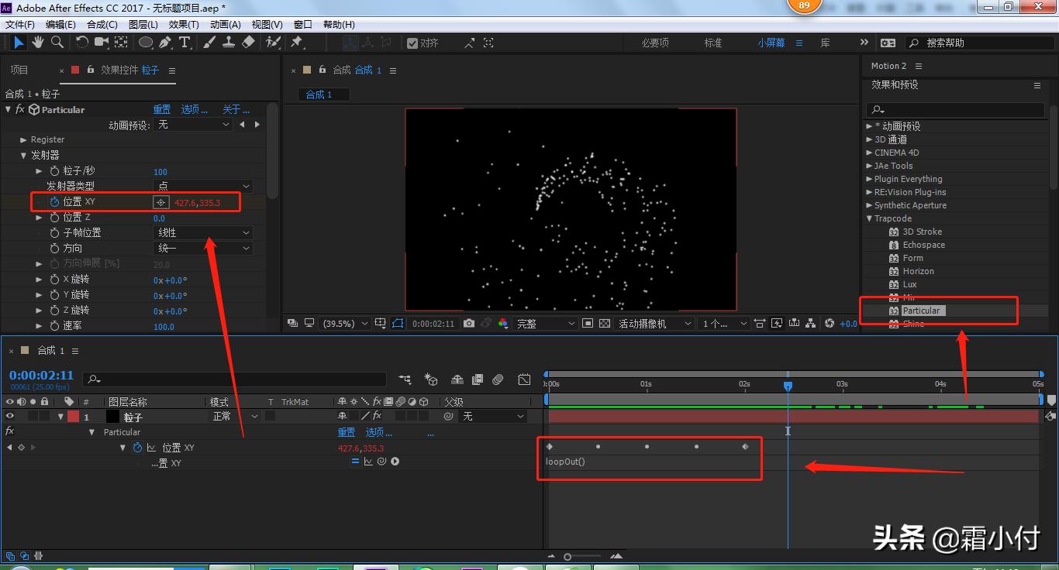Image resolution: width=1059 pixels, height=570 pixels.
Task: Select the Zoom magnifier tool
Action: pyautogui.click(x=57, y=43)
